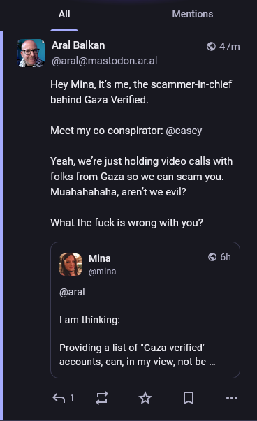Open the three-dots more menu

click(x=232, y=398)
